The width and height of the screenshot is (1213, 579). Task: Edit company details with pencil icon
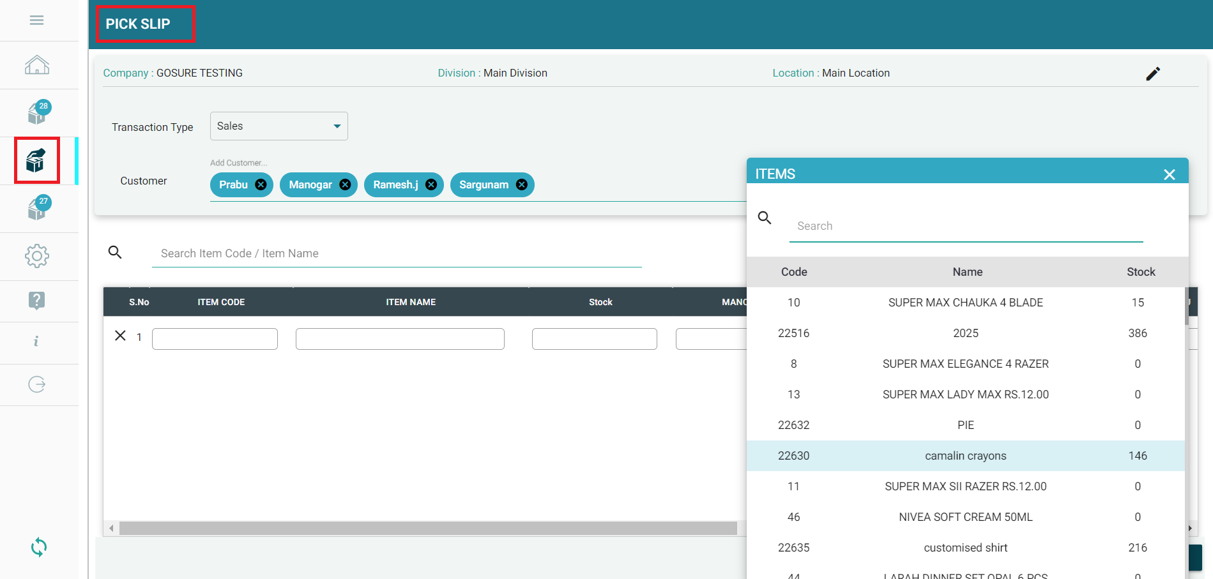pos(1153,74)
